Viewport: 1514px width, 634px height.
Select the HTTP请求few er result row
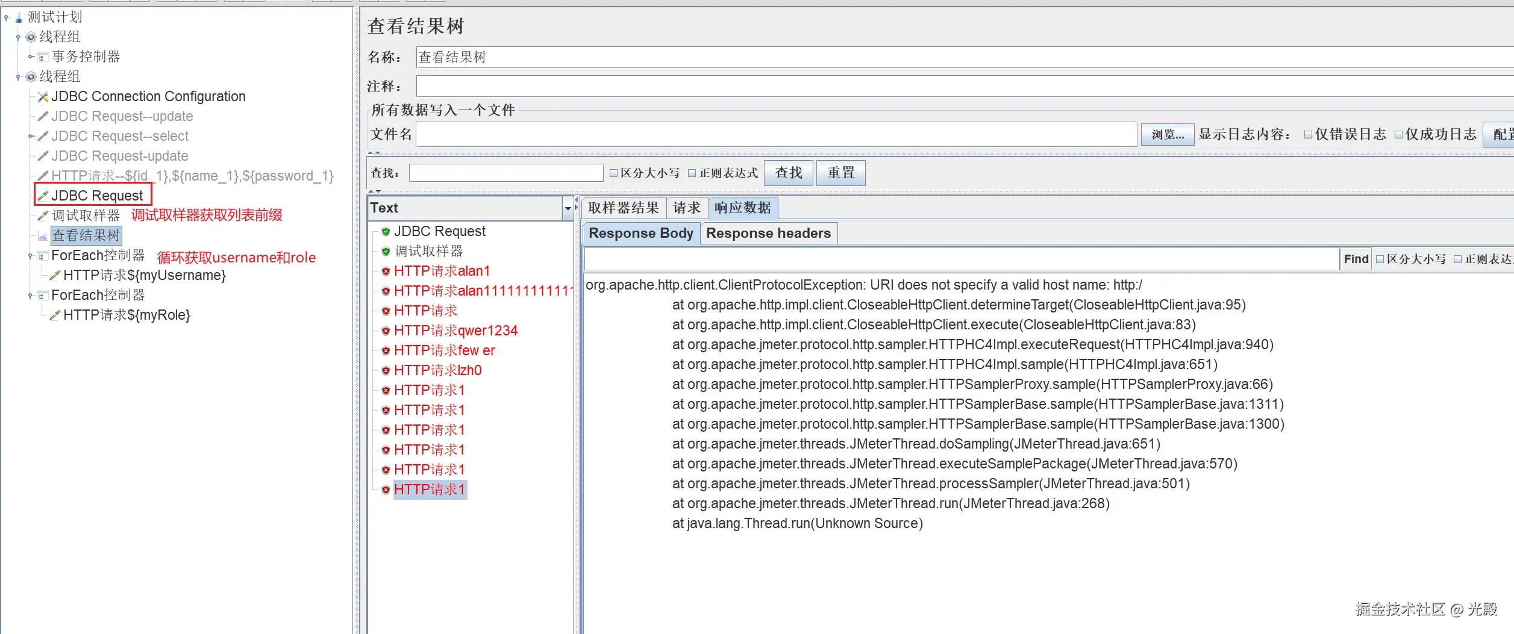point(445,351)
